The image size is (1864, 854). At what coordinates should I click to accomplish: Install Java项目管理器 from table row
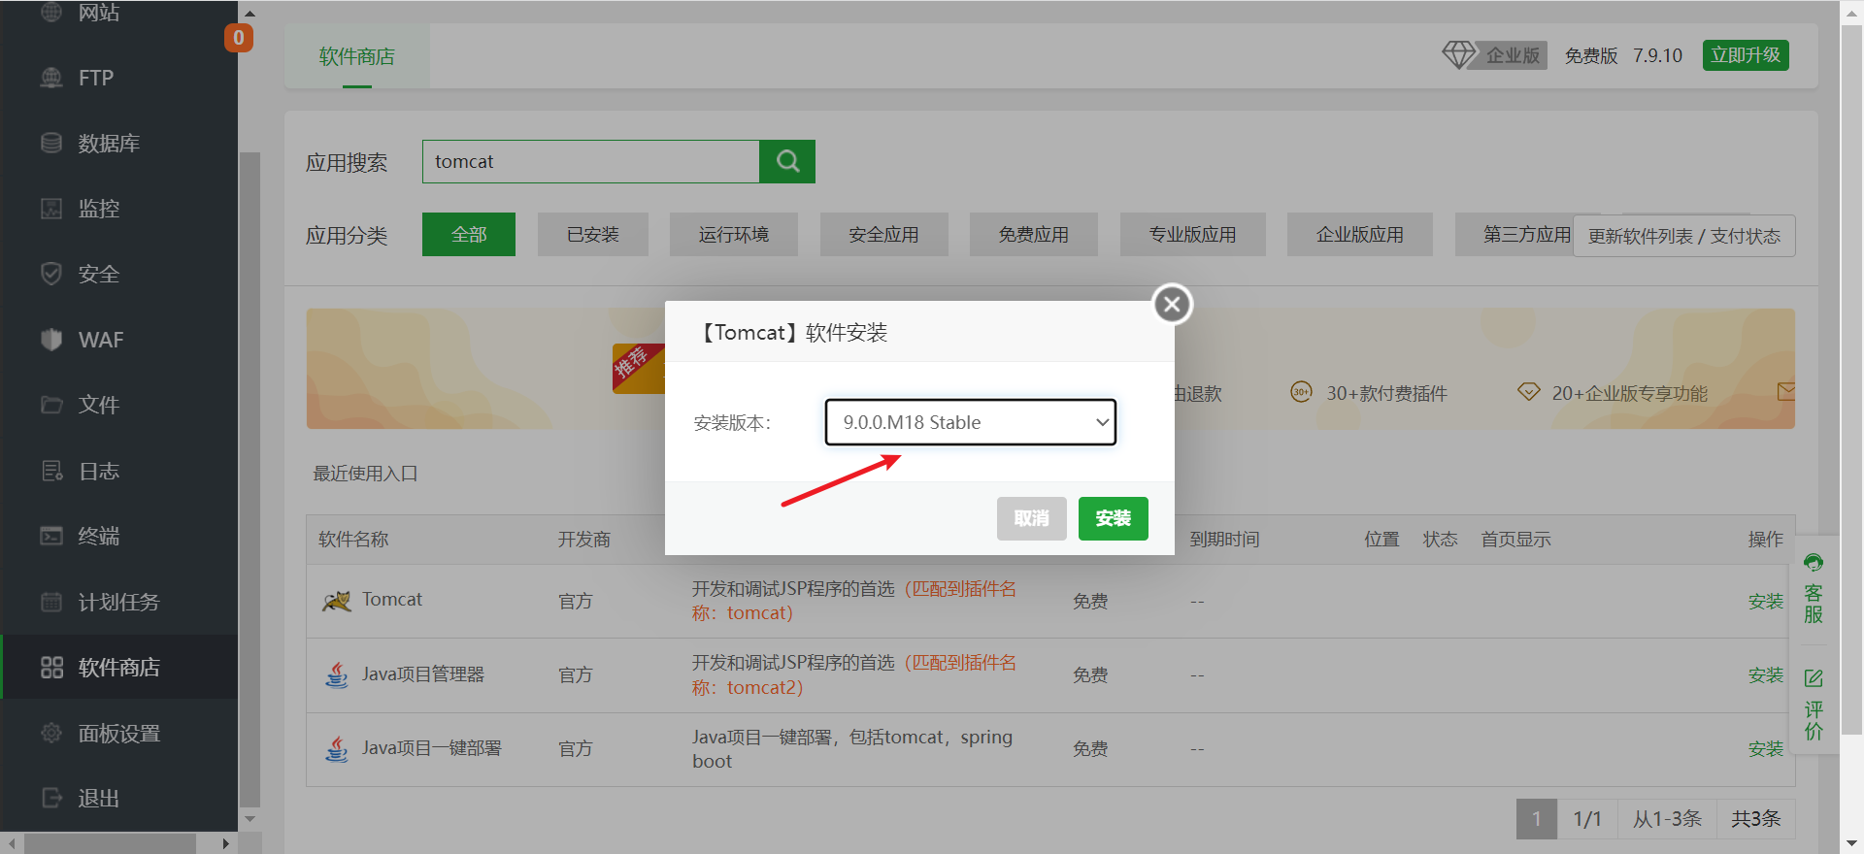coord(1766,675)
